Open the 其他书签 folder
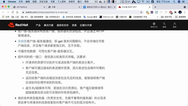188x106 pixels. [166, 17]
